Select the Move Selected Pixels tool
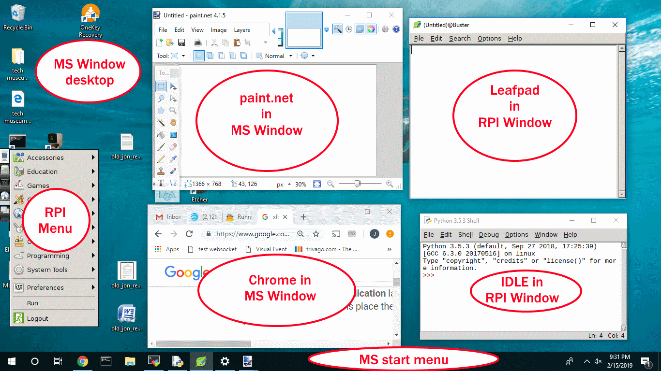661x371 pixels. click(x=173, y=86)
